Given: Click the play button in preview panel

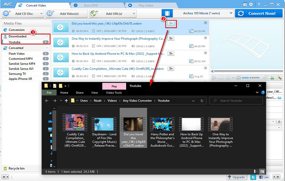Looking at the screenshot, I should 214,78.
